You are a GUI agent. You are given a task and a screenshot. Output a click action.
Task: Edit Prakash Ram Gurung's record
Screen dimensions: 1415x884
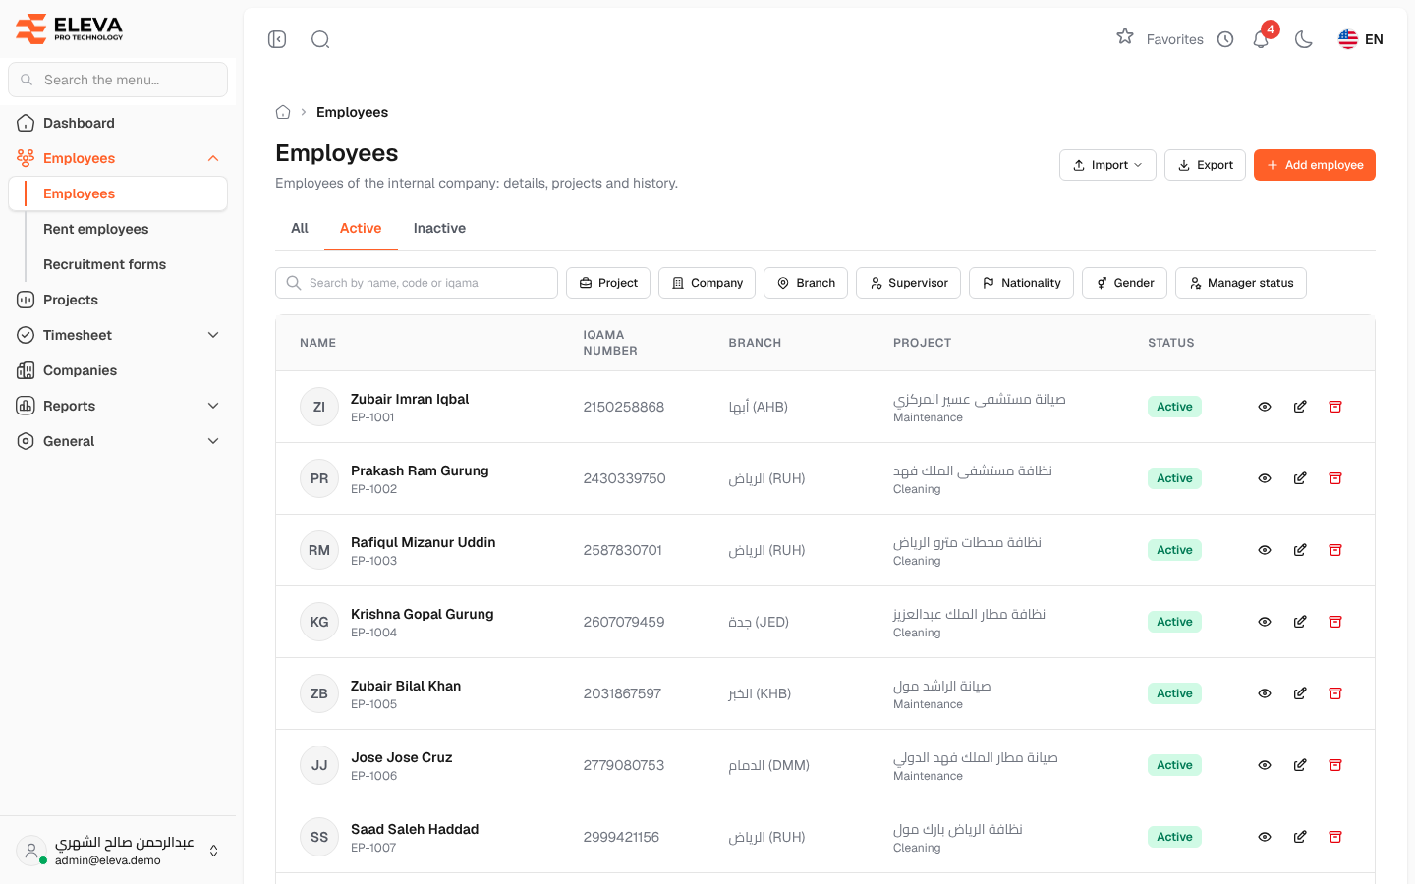pos(1300,478)
